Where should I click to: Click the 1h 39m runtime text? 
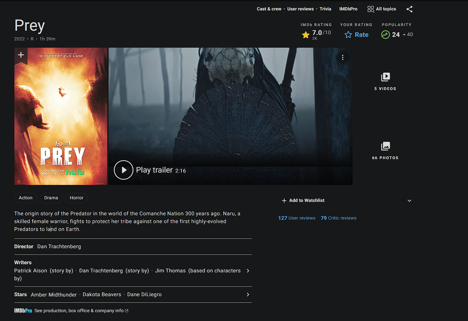click(x=47, y=39)
